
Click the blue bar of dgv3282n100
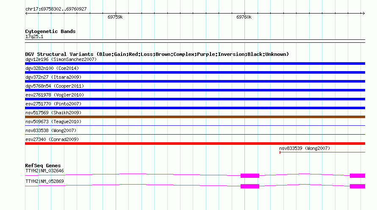[x=195, y=72]
